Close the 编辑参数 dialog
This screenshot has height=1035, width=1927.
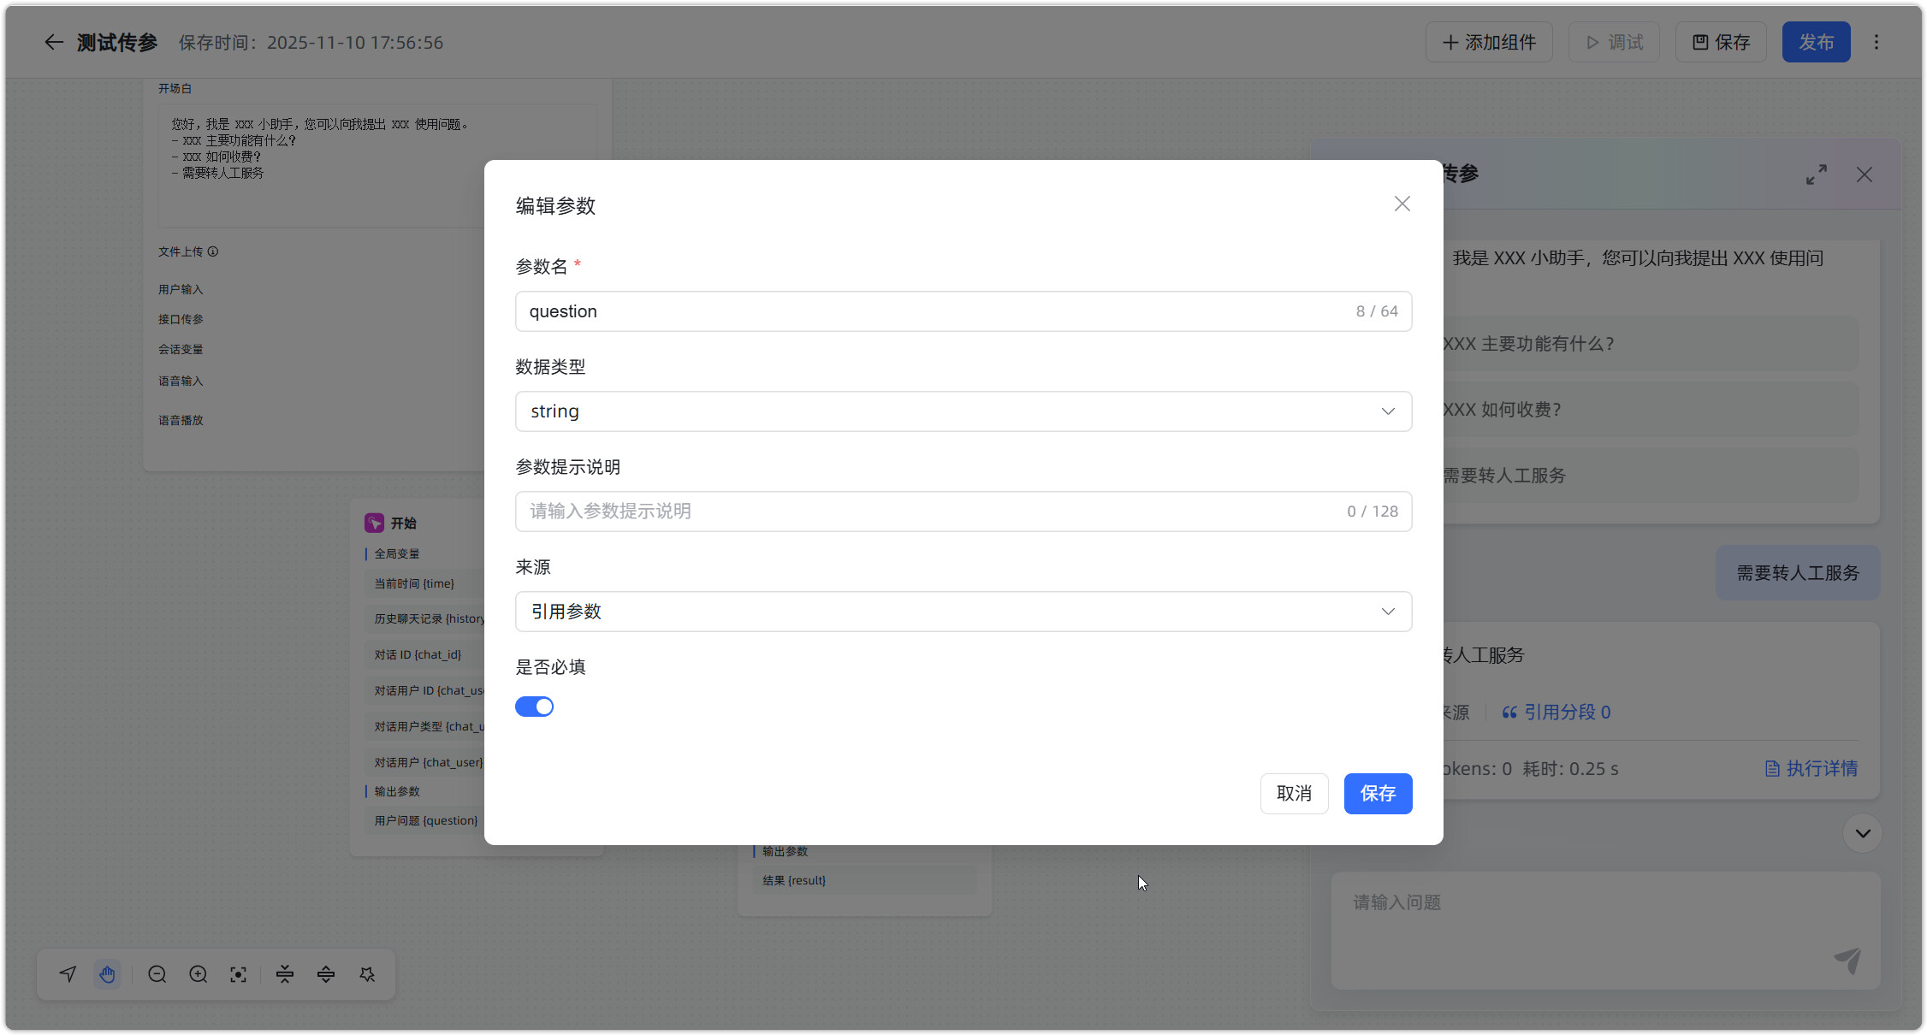1402,204
